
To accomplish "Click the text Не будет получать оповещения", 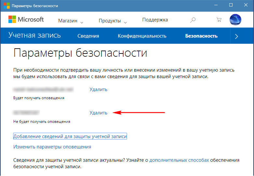I will click(42, 122).
